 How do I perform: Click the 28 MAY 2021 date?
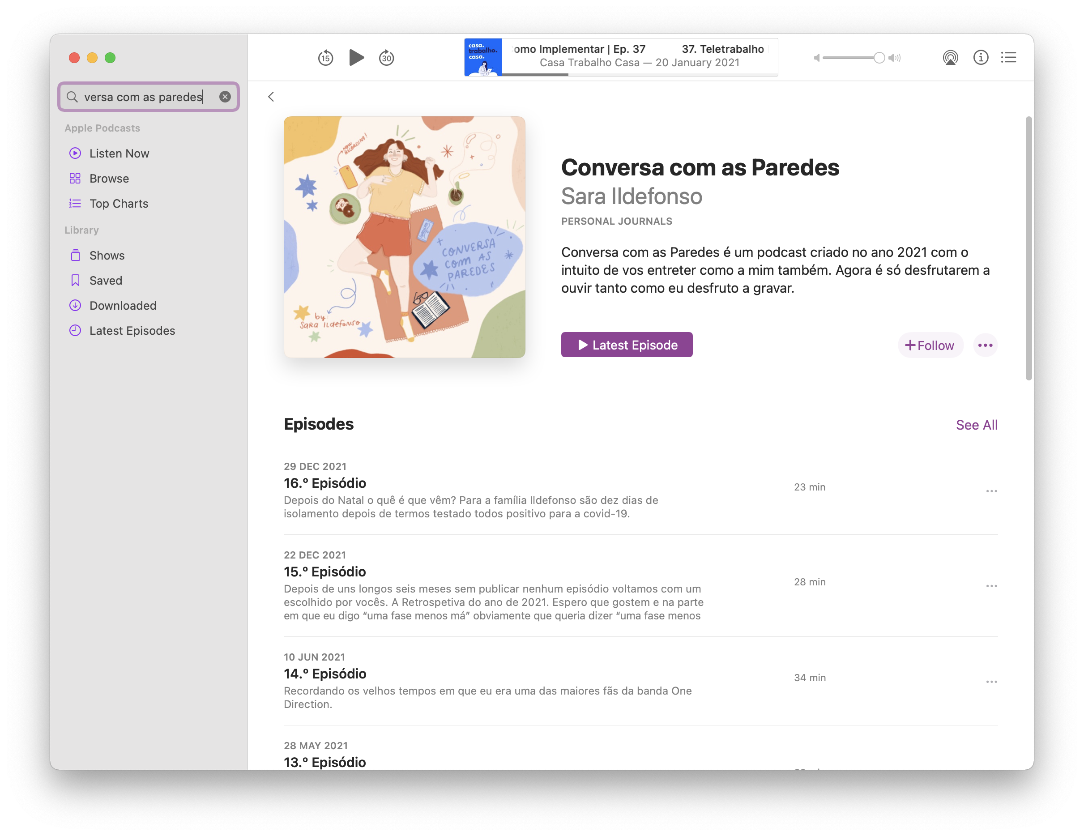316,745
